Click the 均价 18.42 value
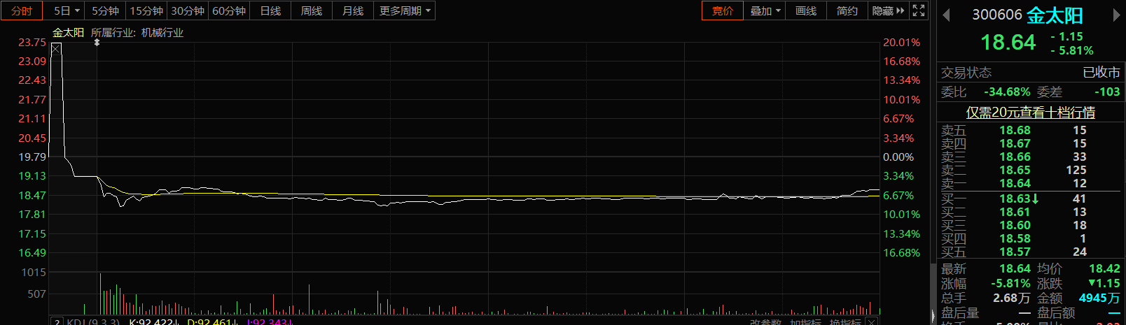 click(x=1104, y=268)
